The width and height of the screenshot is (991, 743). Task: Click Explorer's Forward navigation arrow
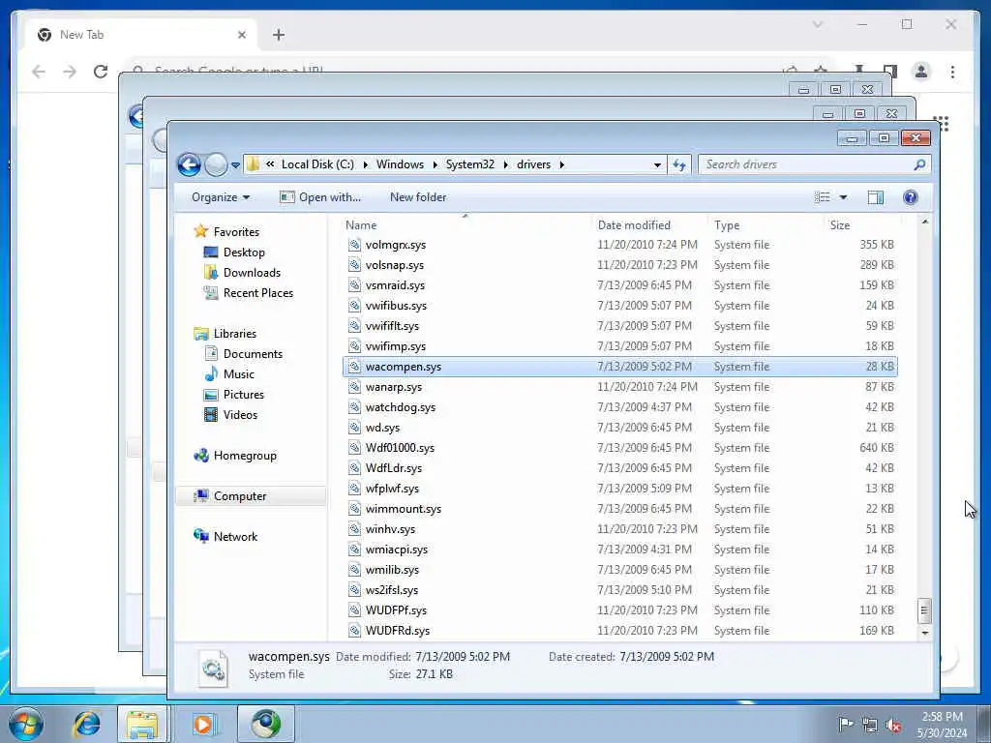216,164
